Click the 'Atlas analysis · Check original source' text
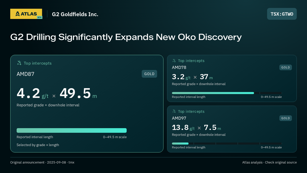Screen dimensions: 307x173 tap(269, 162)
